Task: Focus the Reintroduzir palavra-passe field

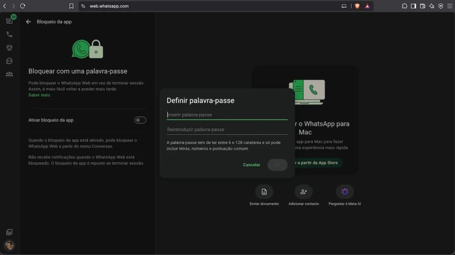Action: [227, 130]
